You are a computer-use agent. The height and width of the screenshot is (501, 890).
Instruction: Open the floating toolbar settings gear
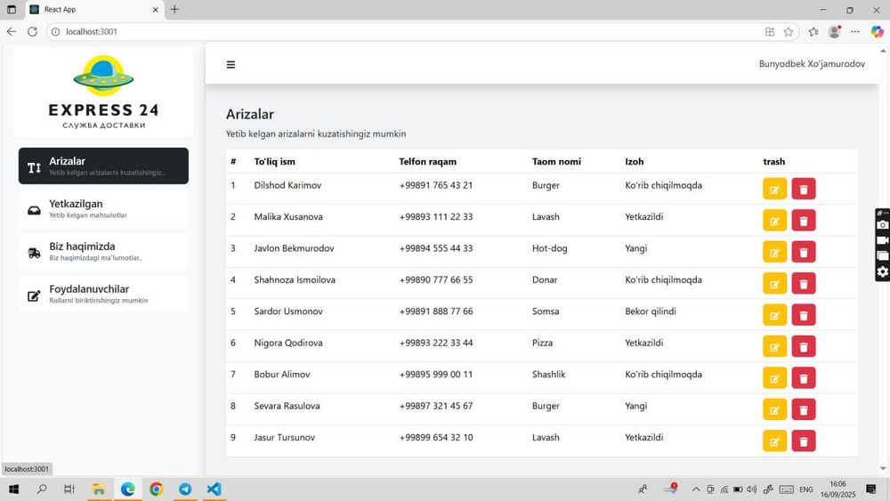pos(883,271)
